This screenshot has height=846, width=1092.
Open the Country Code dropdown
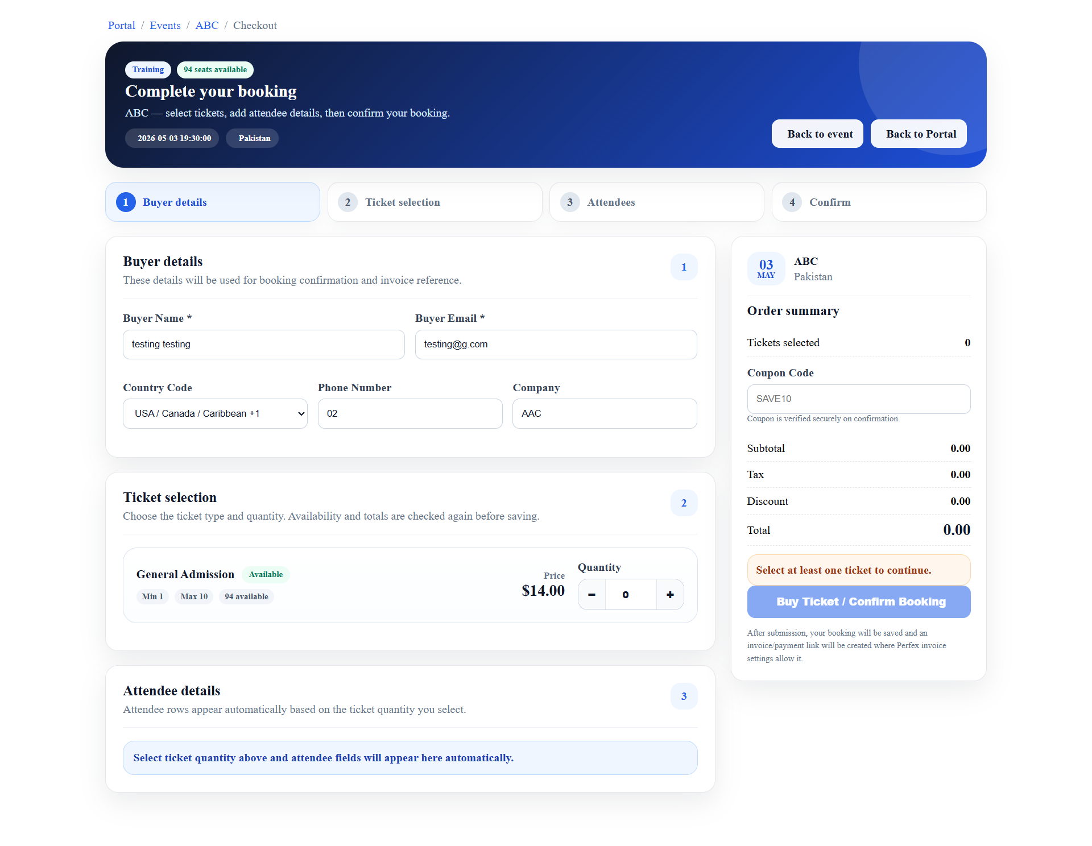(215, 414)
